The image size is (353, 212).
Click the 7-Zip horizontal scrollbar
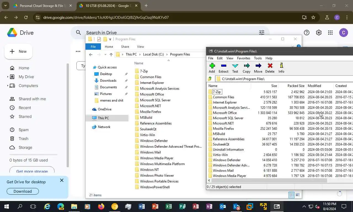point(269,181)
